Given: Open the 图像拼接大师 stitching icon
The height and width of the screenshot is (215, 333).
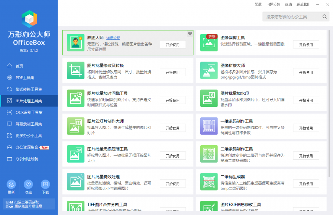Looking at the screenshot, I should coord(209,70).
